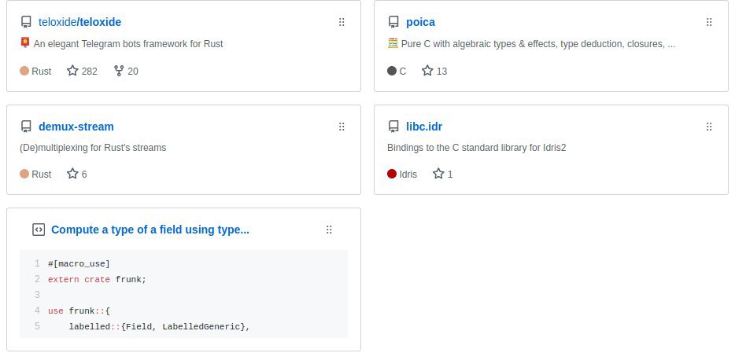This screenshot has width=735, height=364.
Task: Open the demux-stream repository link
Action: coord(76,127)
